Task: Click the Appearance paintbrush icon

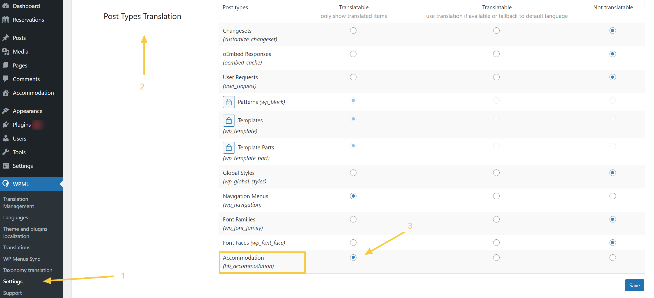Action: (6, 111)
